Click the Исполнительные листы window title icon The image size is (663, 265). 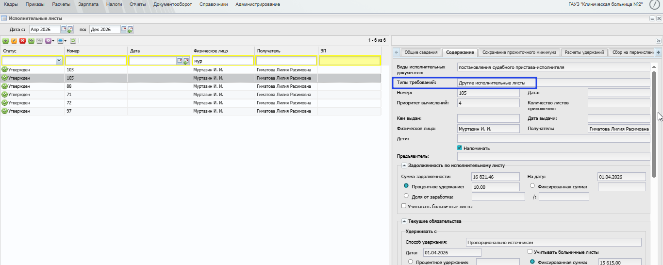(4, 18)
